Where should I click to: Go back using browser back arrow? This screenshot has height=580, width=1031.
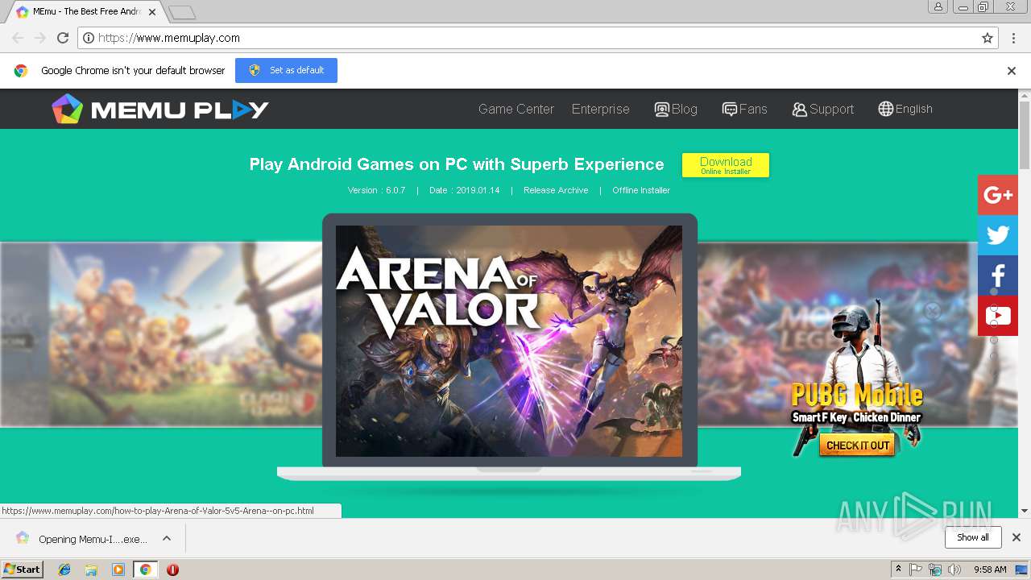pyautogui.click(x=18, y=38)
